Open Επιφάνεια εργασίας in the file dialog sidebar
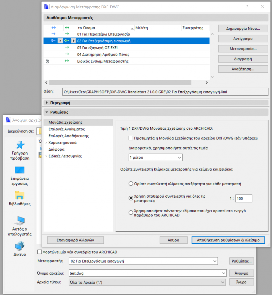This screenshot has height=295, width=272. pyautogui.click(x=20, y=176)
